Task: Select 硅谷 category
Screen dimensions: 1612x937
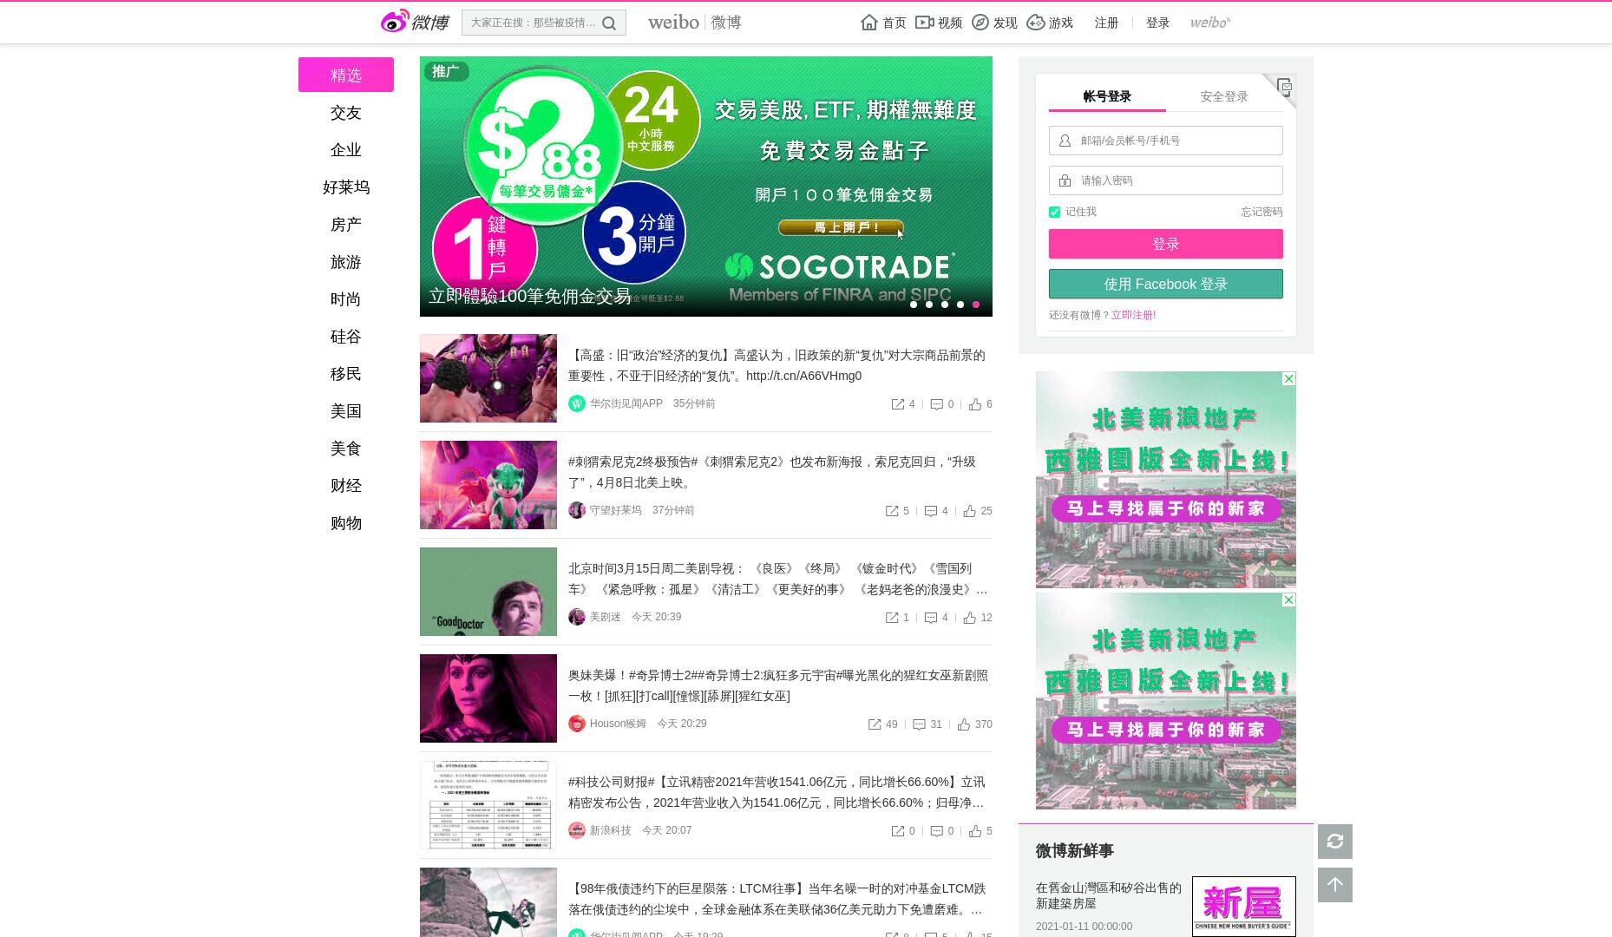Action: pos(346,337)
